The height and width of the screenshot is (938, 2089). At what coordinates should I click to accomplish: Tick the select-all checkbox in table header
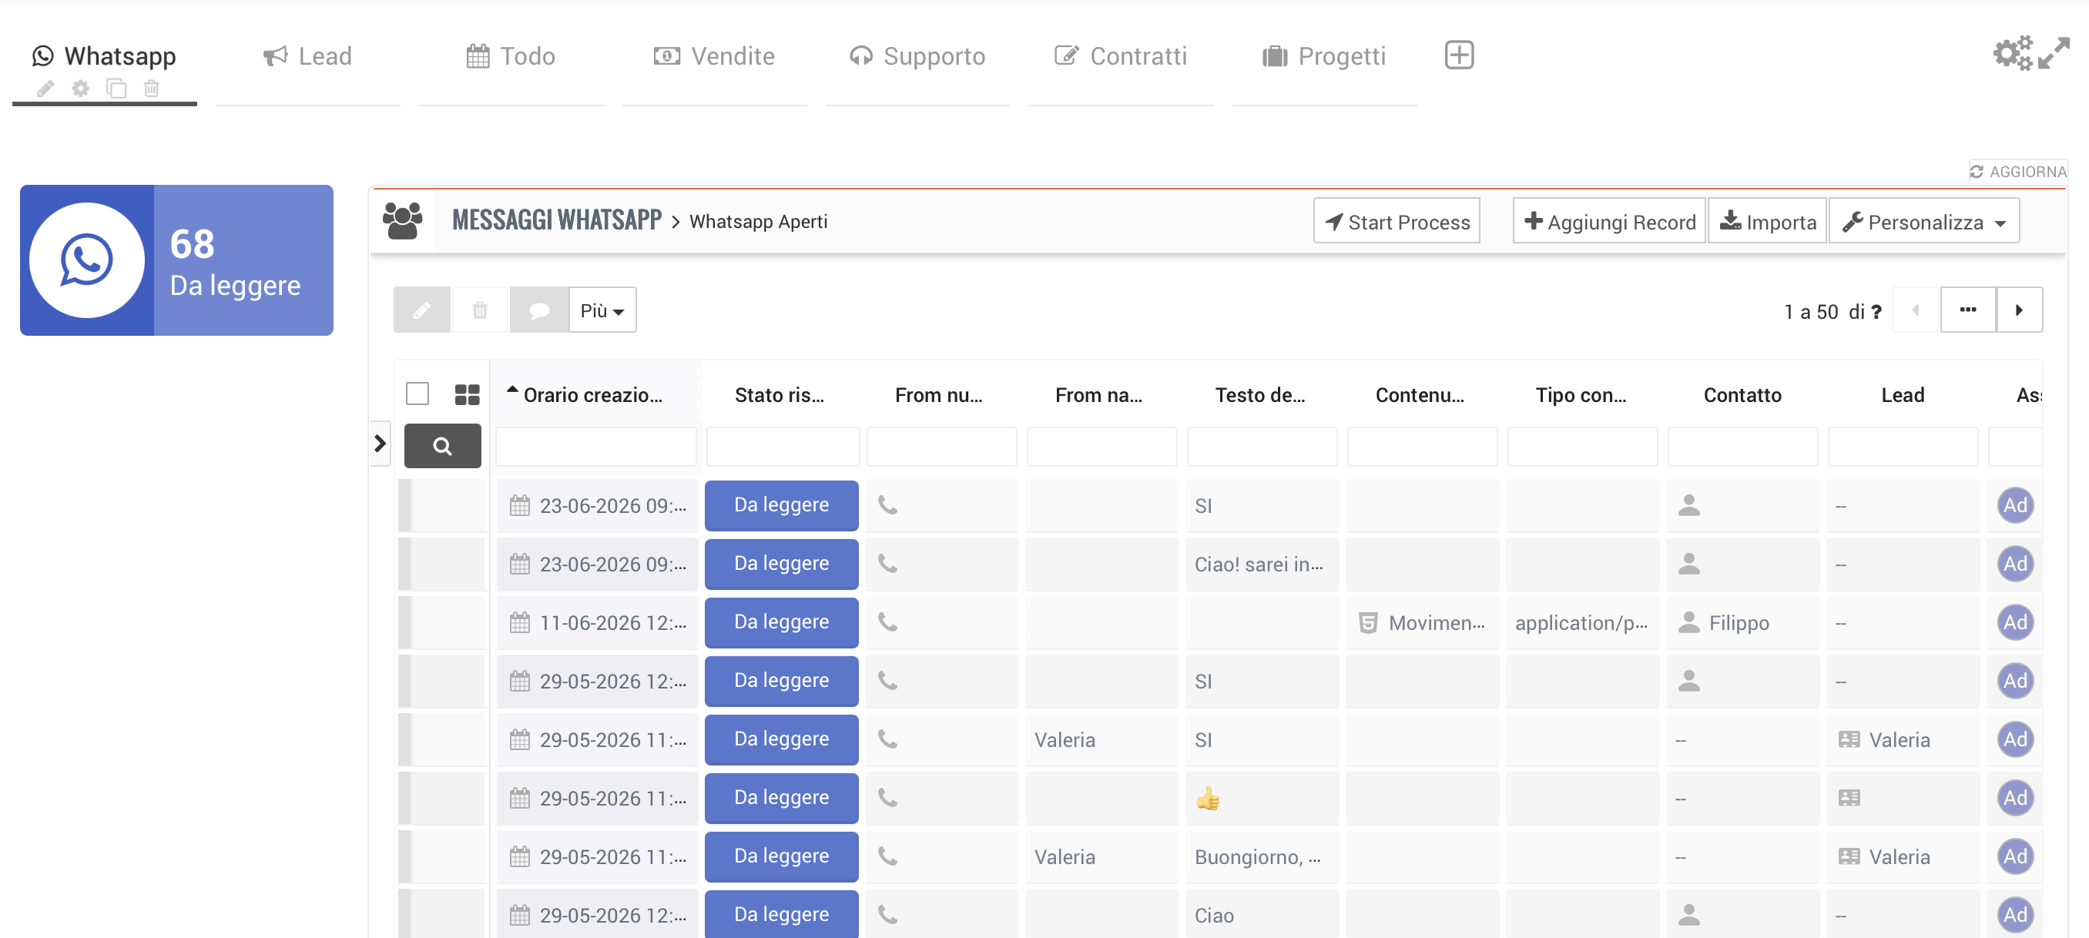tap(417, 394)
